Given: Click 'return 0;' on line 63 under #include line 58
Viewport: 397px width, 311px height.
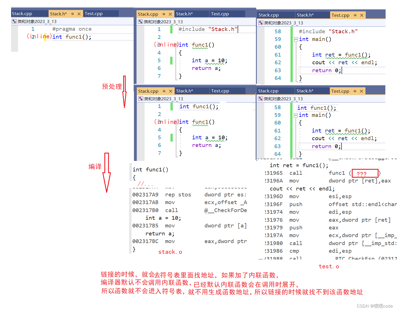Looking at the screenshot, I should (326, 71).
